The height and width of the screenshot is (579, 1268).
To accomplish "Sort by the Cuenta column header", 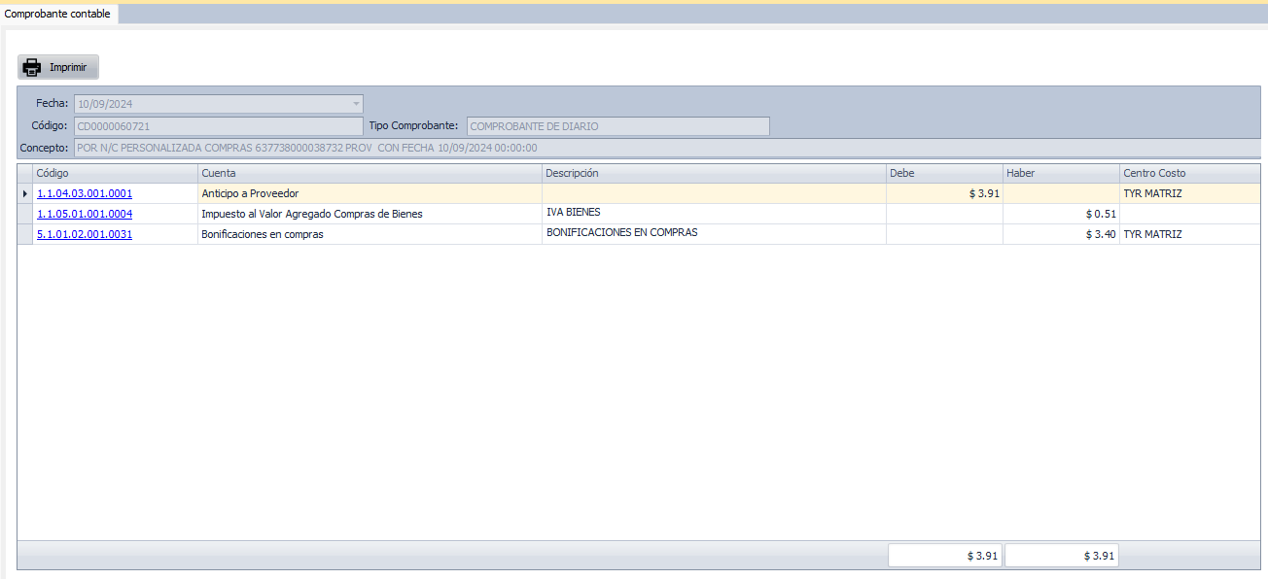I will pyautogui.click(x=370, y=173).
